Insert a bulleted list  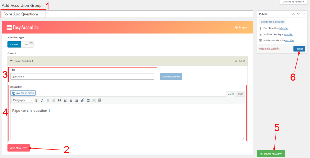pos(48,100)
